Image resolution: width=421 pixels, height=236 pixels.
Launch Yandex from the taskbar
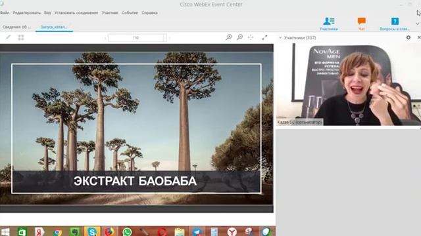pos(39,231)
